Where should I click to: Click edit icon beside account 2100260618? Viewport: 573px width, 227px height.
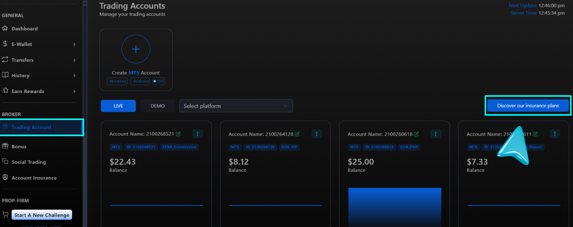coord(417,134)
